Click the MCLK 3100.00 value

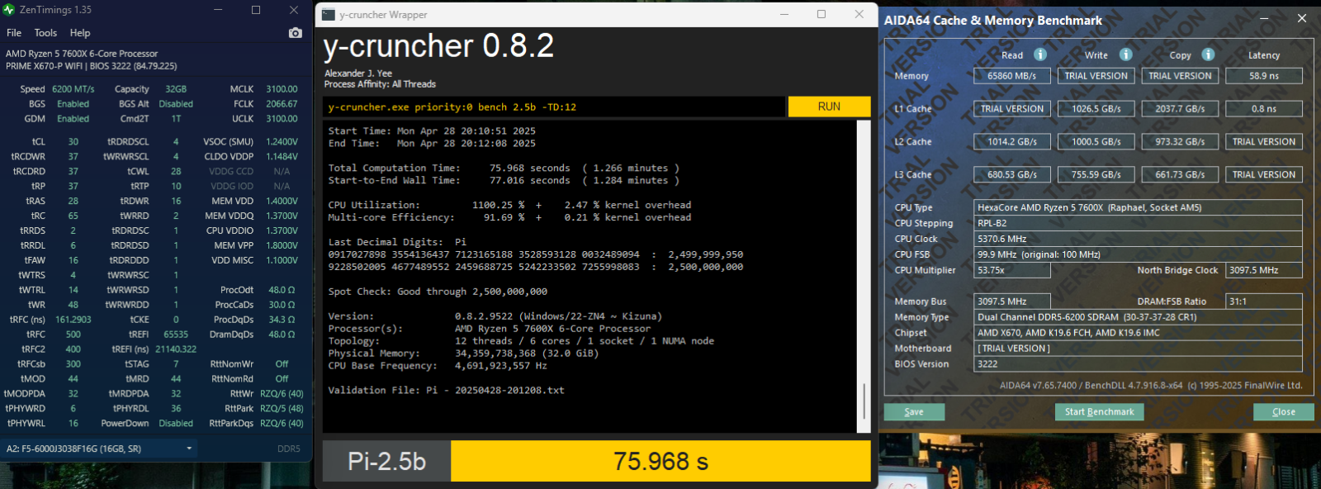click(282, 89)
